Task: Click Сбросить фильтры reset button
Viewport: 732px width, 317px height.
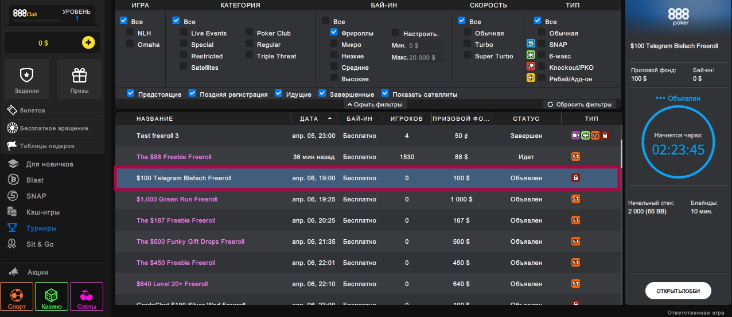Action: pyautogui.click(x=580, y=105)
